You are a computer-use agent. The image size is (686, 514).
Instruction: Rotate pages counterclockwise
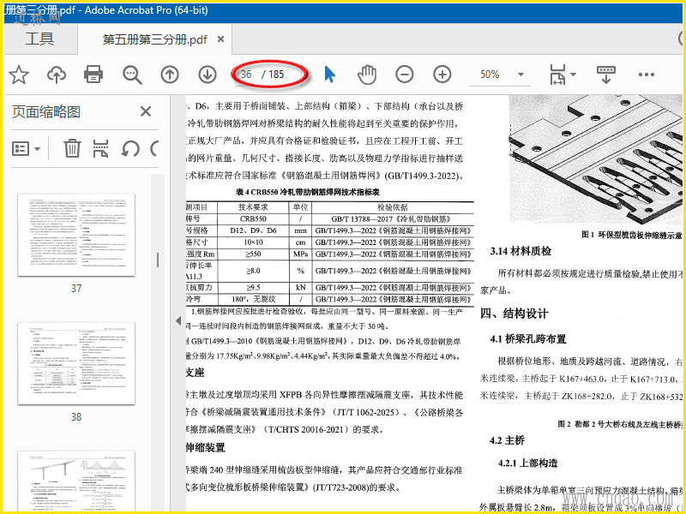(130, 149)
